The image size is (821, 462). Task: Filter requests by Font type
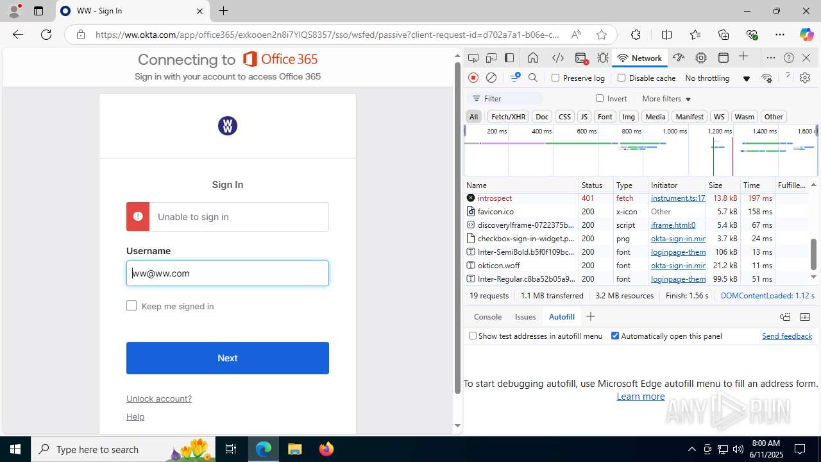(605, 116)
